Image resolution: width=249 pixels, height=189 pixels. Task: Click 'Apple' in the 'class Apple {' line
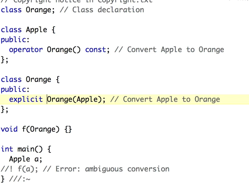(x=36, y=29)
